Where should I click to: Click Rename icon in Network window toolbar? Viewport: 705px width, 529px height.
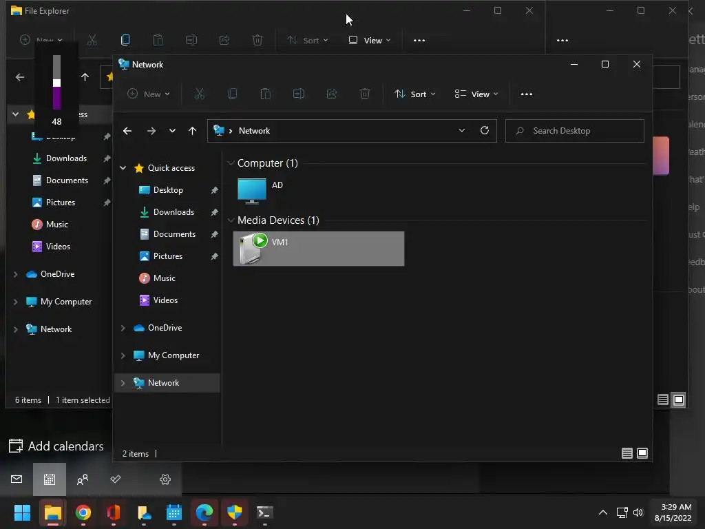pos(299,94)
